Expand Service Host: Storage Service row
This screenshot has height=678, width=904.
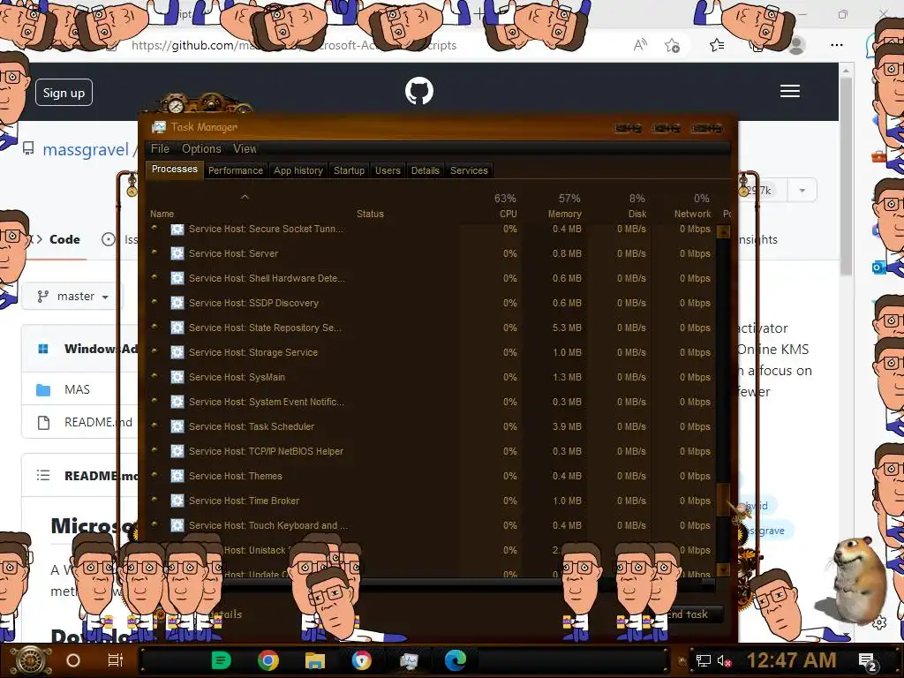154,351
